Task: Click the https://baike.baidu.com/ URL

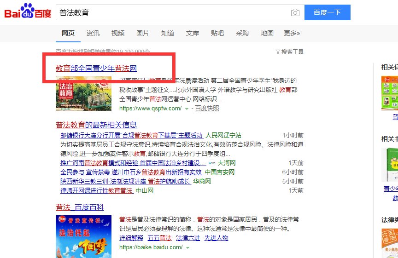Action: coord(151,247)
